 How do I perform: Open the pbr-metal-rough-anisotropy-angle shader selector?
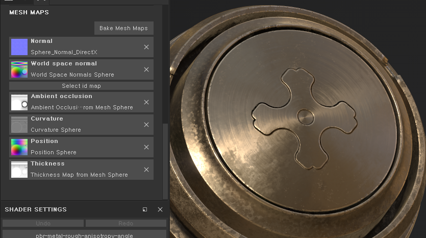(x=84, y=234)
